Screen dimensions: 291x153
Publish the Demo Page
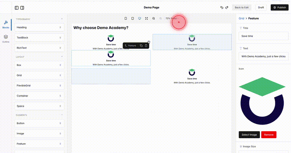(x=279, y=7)
